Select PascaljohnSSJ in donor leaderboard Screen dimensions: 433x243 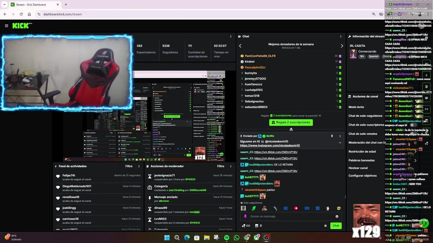pyautogui.click(x=255, y=67)
